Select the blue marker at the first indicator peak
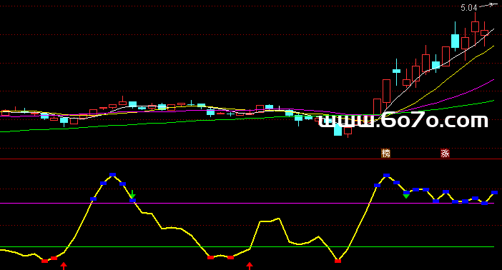The height and width of the screenshot is (270, 502). (112, 175)
